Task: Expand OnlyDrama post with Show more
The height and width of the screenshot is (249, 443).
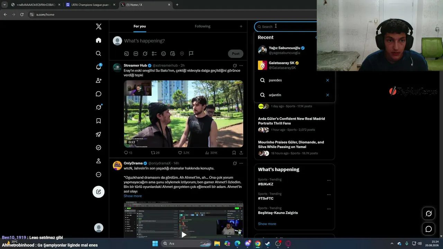Action: tap(133, 196)
